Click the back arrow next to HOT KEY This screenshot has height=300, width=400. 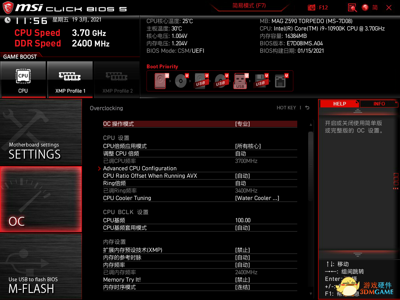coord(307,108)
